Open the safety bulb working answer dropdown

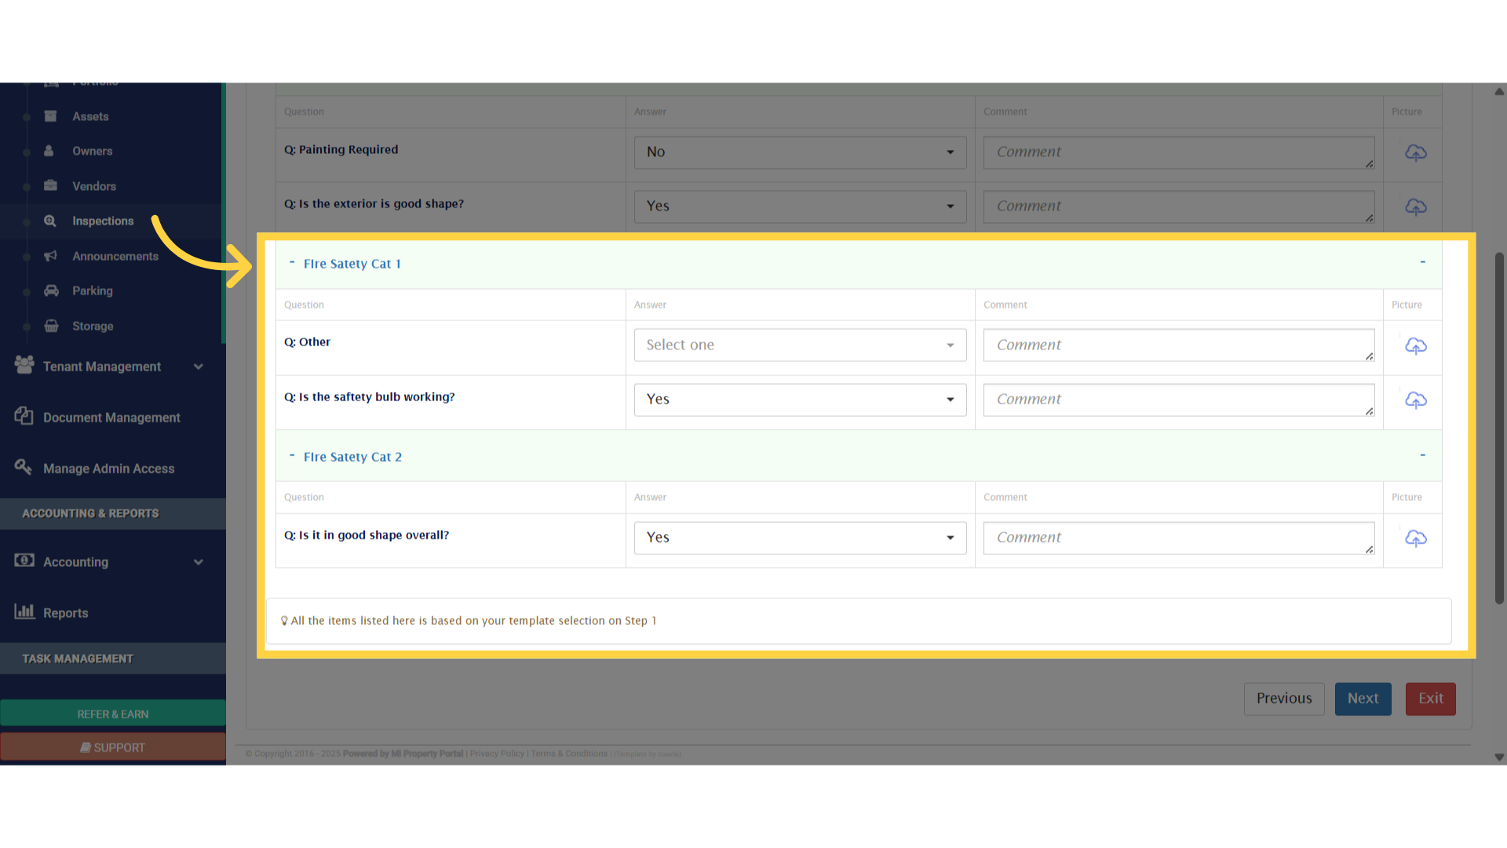(800, 399)
